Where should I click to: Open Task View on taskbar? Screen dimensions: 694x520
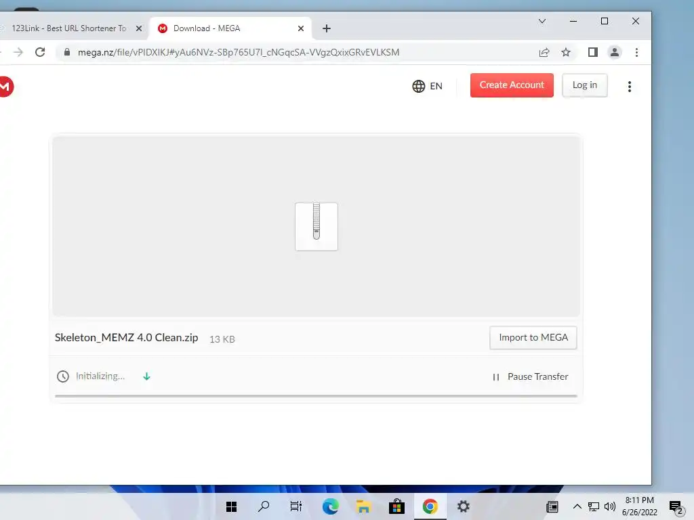296,506
